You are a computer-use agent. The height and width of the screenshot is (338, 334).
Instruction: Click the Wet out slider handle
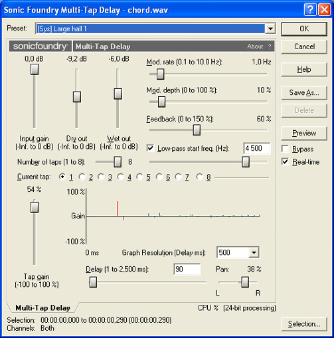coord(118,94)
